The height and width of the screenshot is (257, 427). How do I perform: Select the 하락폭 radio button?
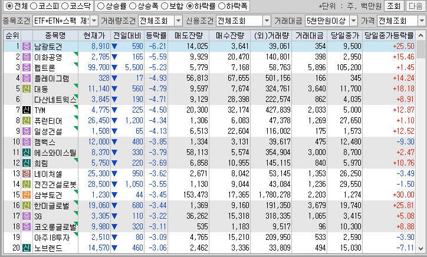[x=222, y=6]
